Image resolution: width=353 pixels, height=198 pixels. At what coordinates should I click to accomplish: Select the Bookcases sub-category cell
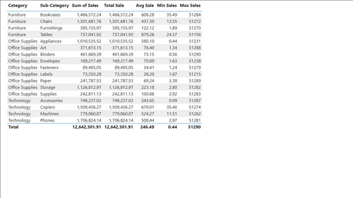click(x=50, y=15)
